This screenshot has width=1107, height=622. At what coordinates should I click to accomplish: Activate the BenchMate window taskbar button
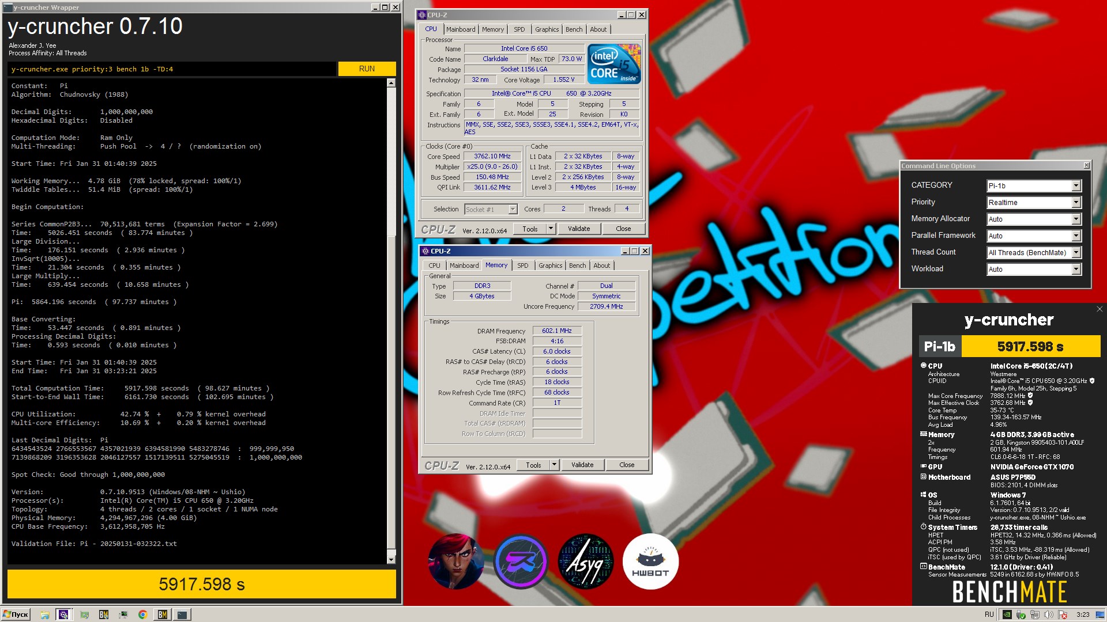[x=163, y=615]
